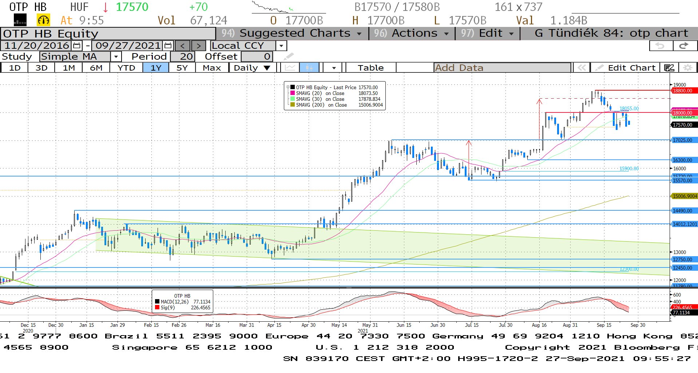
Task: Click the 15006.9004 SMA 200 label
Action: (x=684, y=196)
